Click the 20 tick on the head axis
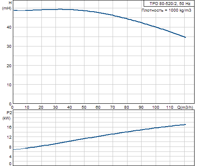207x166 pixels. coord(9,66)
